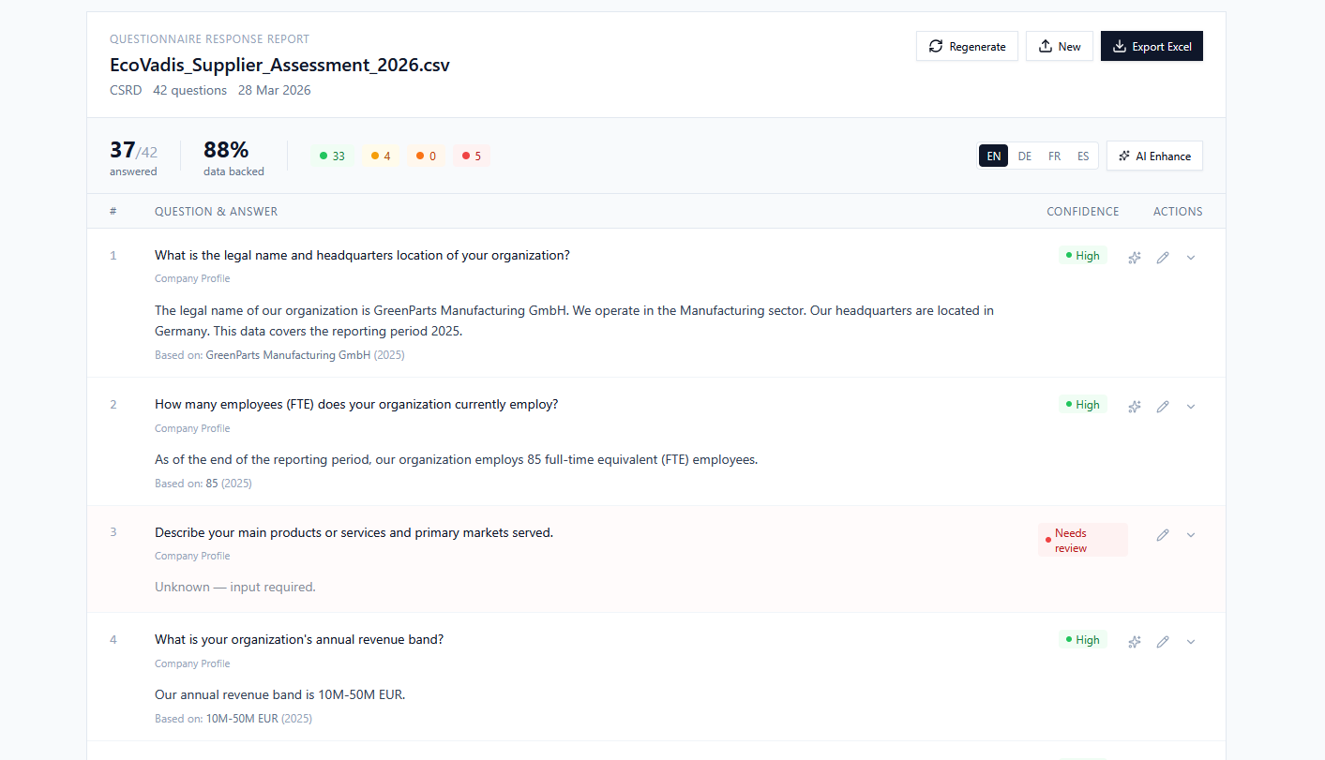Switch to the DE language tab
Screen dimensions: 1325x760
(x=1024, y=156)
